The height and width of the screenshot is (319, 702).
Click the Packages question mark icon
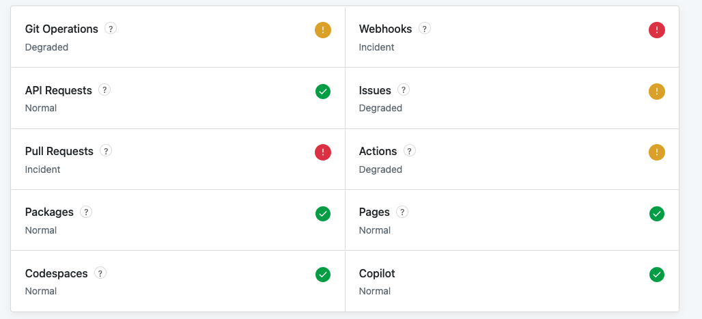point(86,212)
